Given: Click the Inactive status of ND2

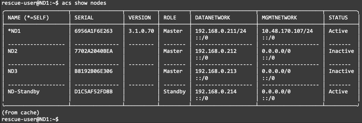Looking at the screenshot, I should [341, 51].
